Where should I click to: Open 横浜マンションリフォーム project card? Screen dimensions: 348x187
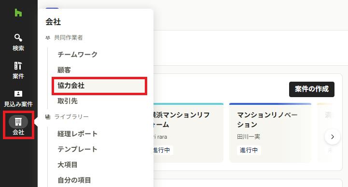point(188,132)
